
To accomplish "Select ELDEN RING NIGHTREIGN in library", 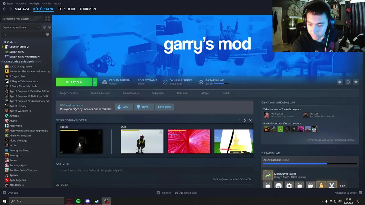I will click(24, 57).
